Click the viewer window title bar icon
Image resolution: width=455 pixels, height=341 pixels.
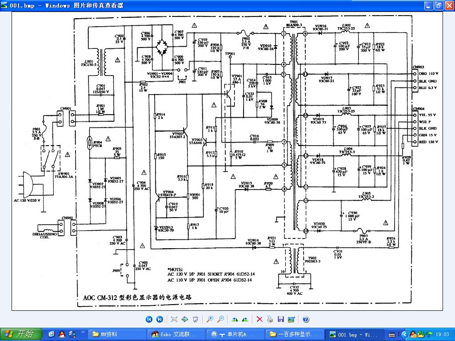point(4,5)
